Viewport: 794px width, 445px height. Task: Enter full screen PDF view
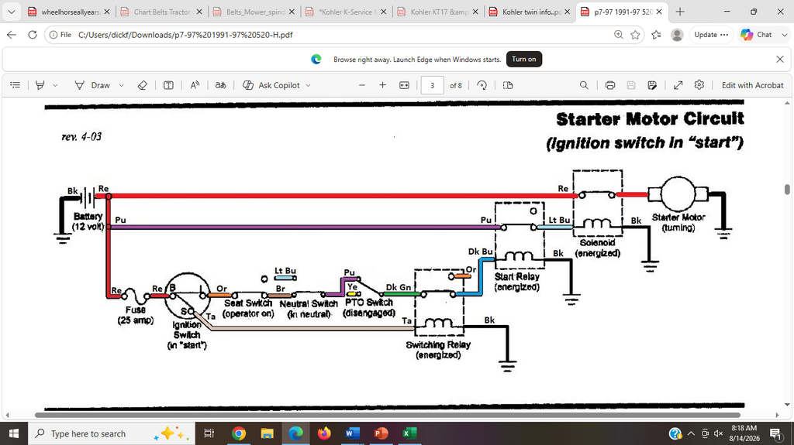click(x=678, y=85)
